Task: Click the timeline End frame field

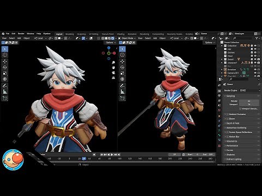Action: 207,155
